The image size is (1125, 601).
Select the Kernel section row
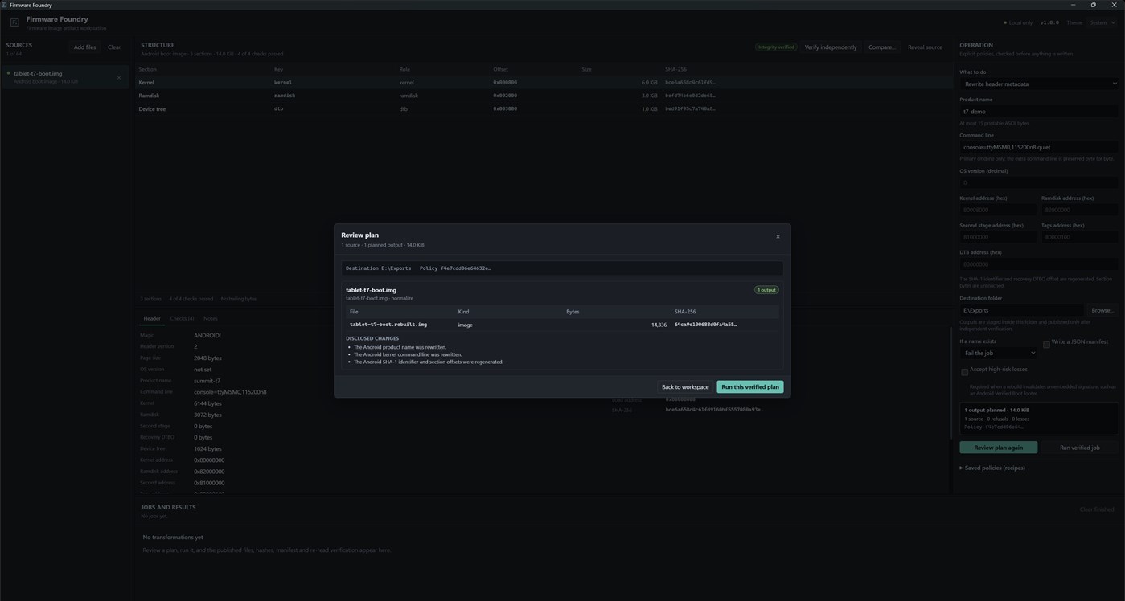tap(544, 82)
